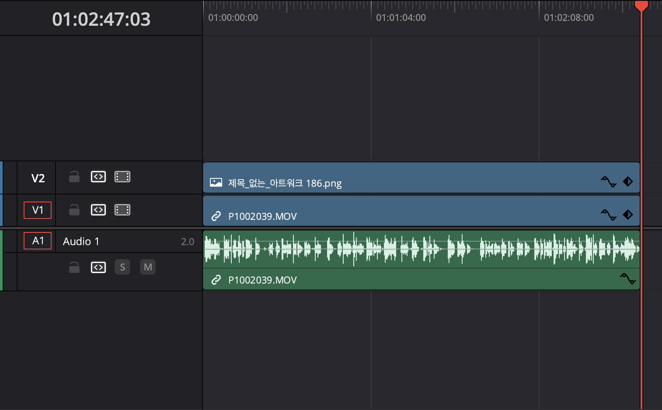Open keyframe editor on the png clip
The image size is (662, 410).
(627, 182)
